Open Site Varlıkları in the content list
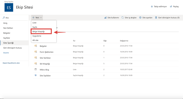This screenshot has width=183, height=99. coord(45,58)
